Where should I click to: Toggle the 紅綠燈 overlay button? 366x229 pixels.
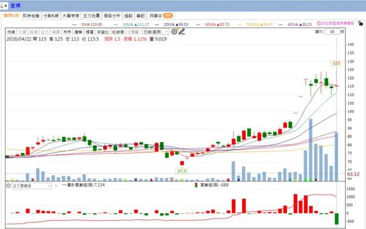(118, 32)
